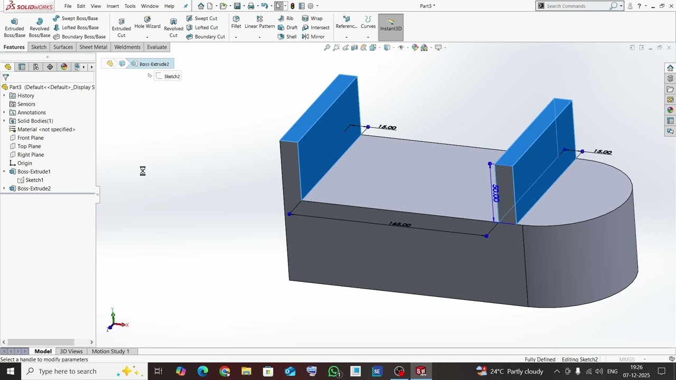Click the Search Commands input field
Viewport: 676px width, 380px height.
pyautogui.click(x=577, y=6)
